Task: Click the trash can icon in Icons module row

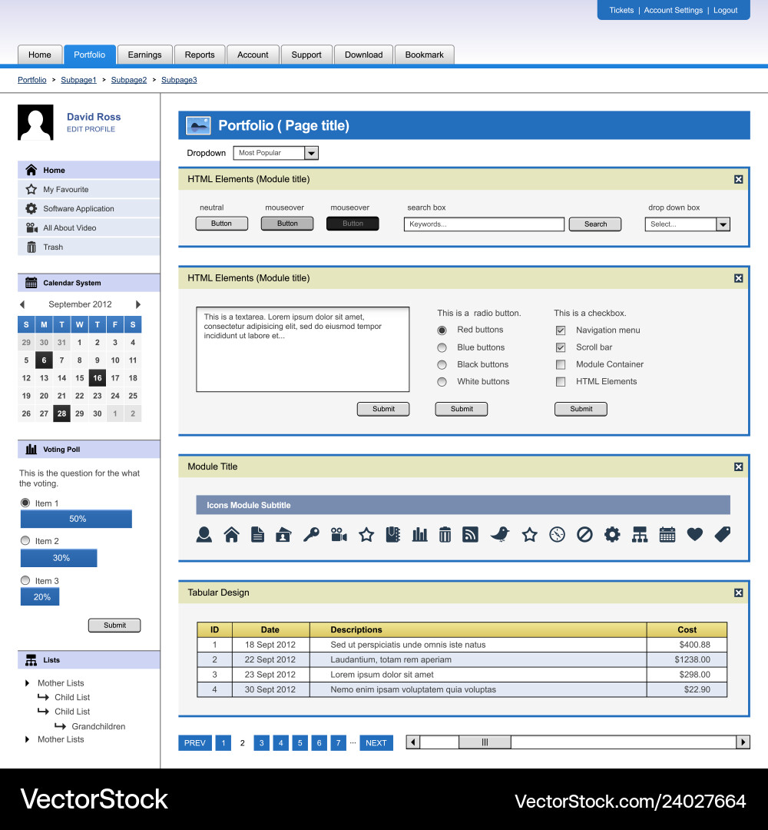Action: (x=445, y=535)
